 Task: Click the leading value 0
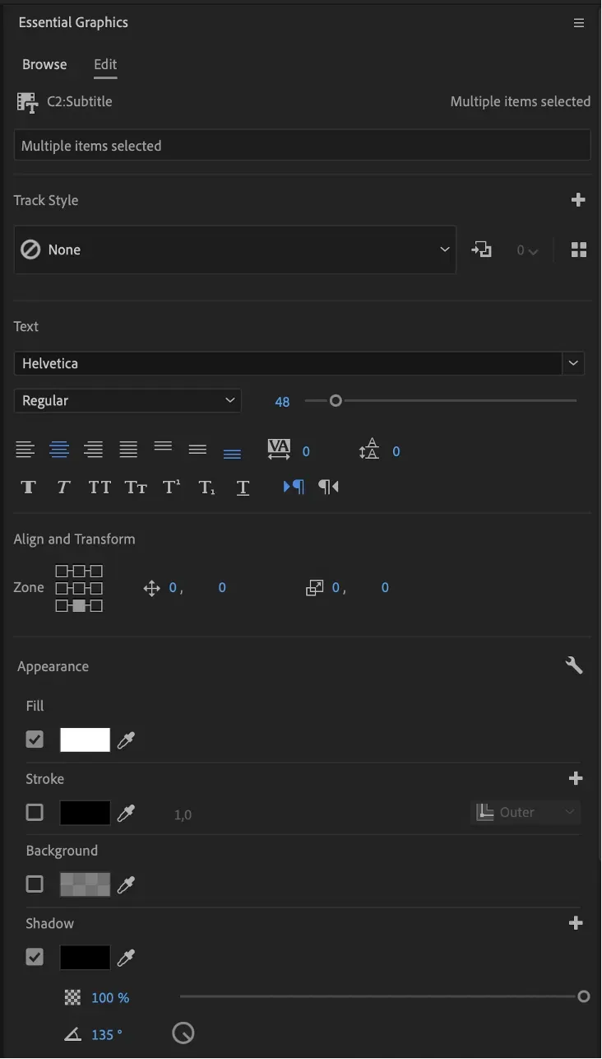pyautogui.click(x=396, y=451)
